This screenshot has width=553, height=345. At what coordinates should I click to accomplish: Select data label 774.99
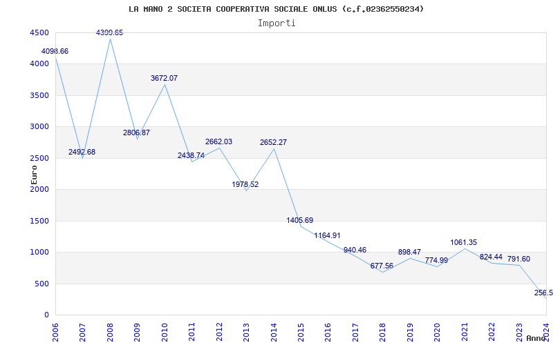(x=436, y=260)
